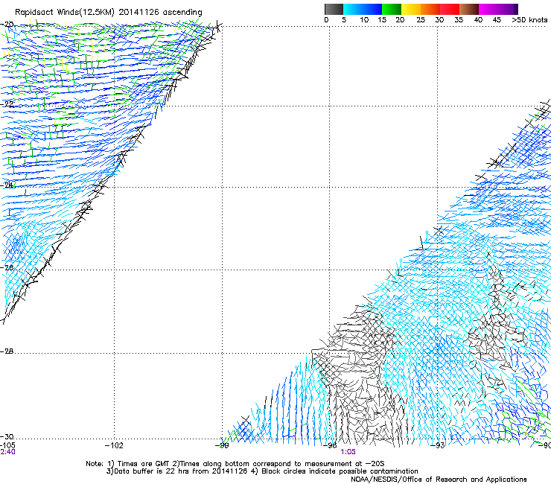The height and width of the screenshot is (484, 551).
Task: Select the red 30-35 knots legend swatch
Action: pos(450,9)
